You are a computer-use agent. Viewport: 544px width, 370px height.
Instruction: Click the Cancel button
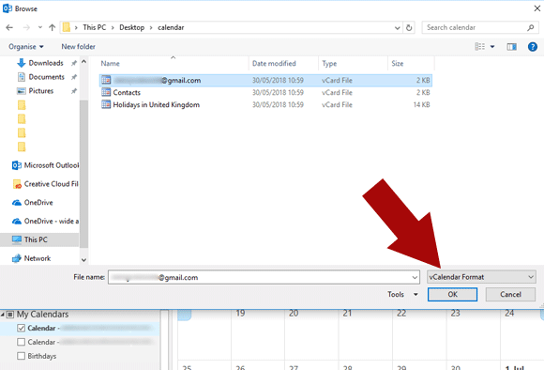point(510,294)
